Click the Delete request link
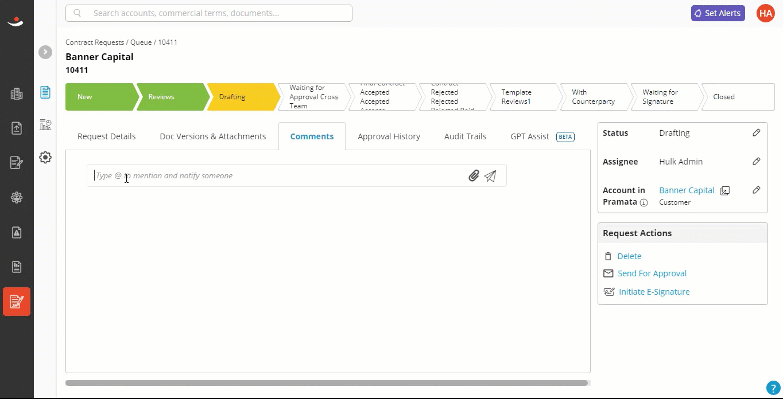The height and width of the screenshot is (399, 783). pos(629,256)
